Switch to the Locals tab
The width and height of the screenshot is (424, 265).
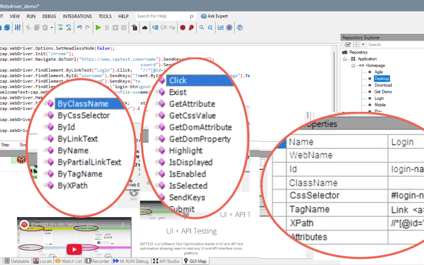click(42, 261)
